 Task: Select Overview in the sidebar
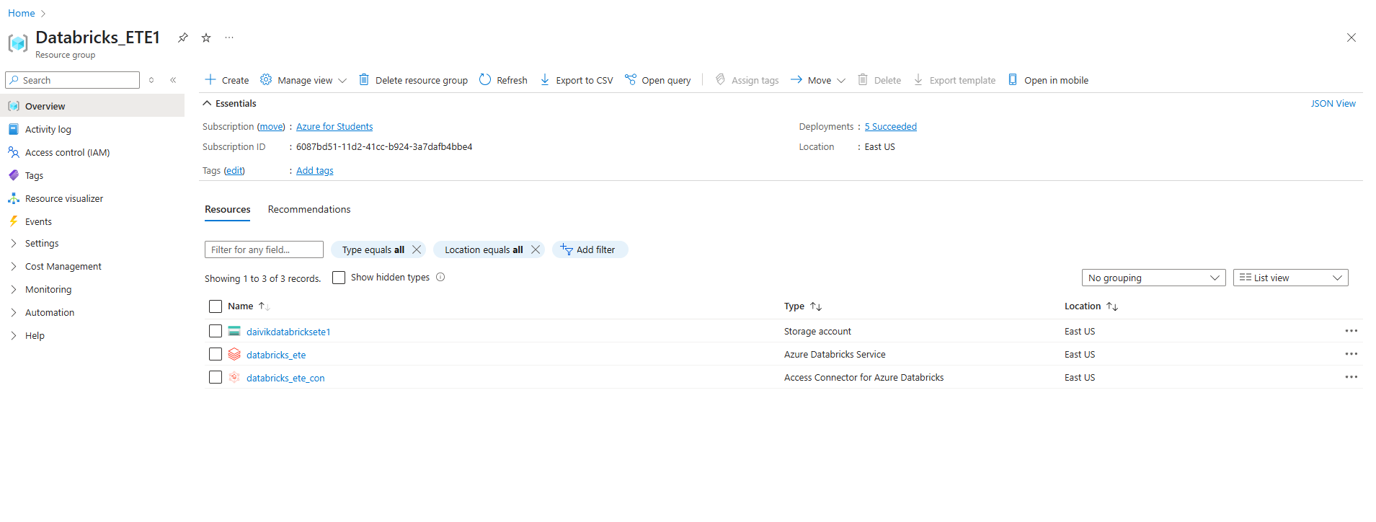tap(92, 106)
